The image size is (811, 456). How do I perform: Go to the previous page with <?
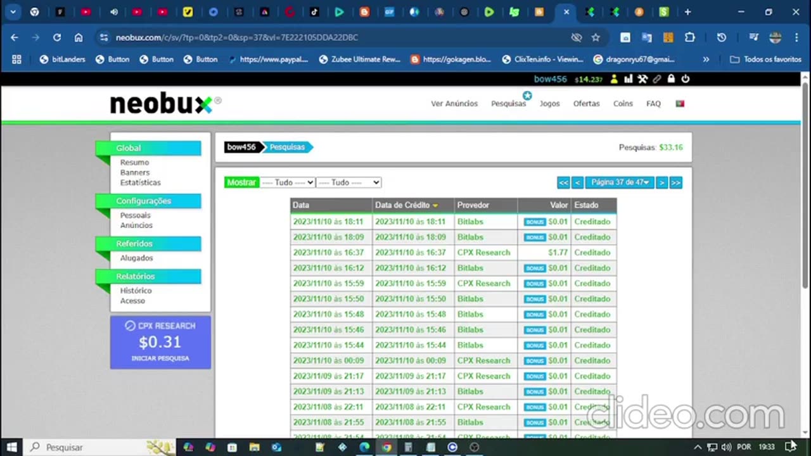tap(577, 182)
